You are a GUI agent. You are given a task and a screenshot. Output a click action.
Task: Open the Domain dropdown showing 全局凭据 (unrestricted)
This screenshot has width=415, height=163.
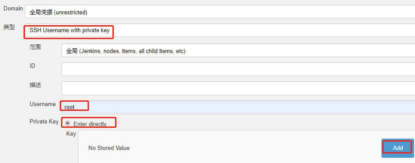pyautogui.click(x=220, y=12)
